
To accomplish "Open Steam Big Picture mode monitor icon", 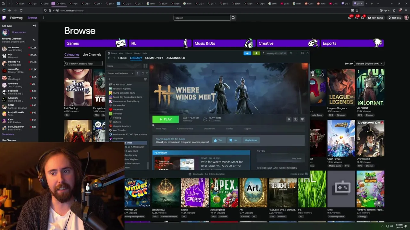I will tap(291, 53).
